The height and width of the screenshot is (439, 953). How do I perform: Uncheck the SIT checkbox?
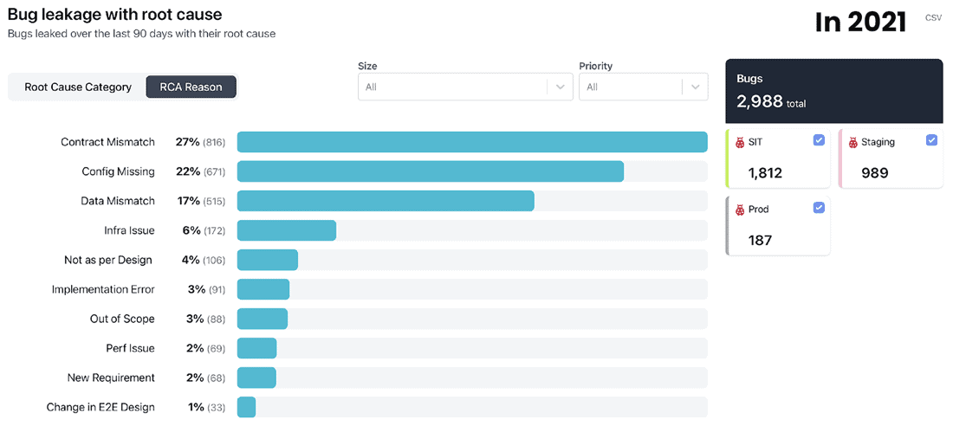tap(819, 140)
